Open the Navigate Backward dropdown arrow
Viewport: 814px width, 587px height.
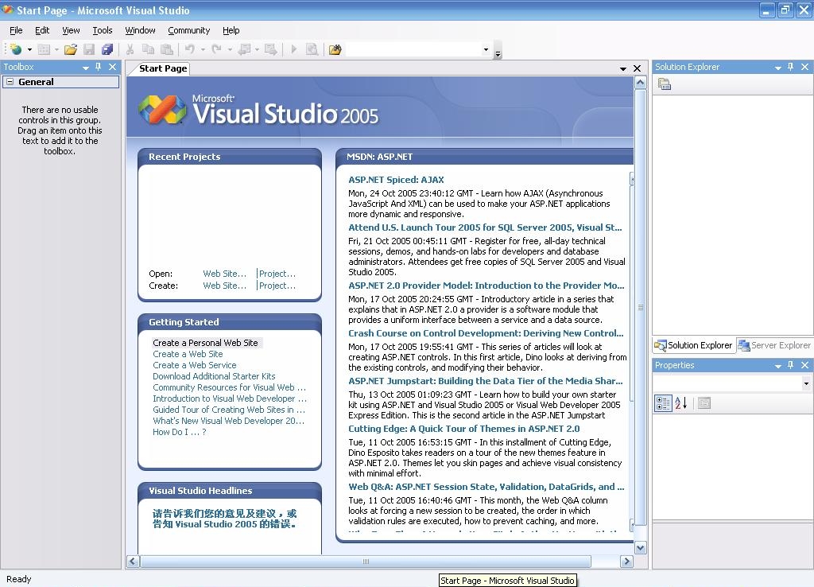tap(257, 50)
